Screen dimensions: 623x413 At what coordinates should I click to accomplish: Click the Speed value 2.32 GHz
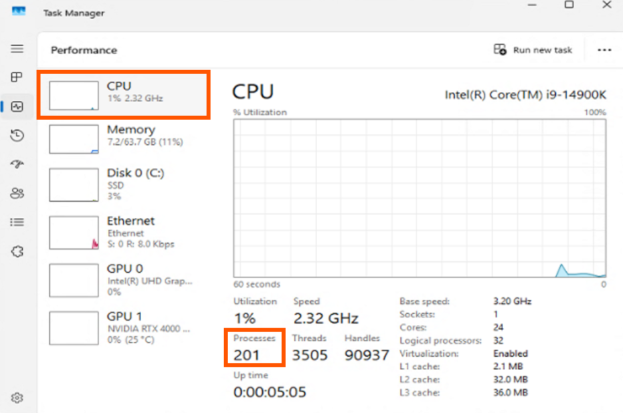(x=326, y=319)
